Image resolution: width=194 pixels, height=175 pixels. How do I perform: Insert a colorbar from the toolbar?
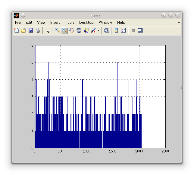point(116,30)
